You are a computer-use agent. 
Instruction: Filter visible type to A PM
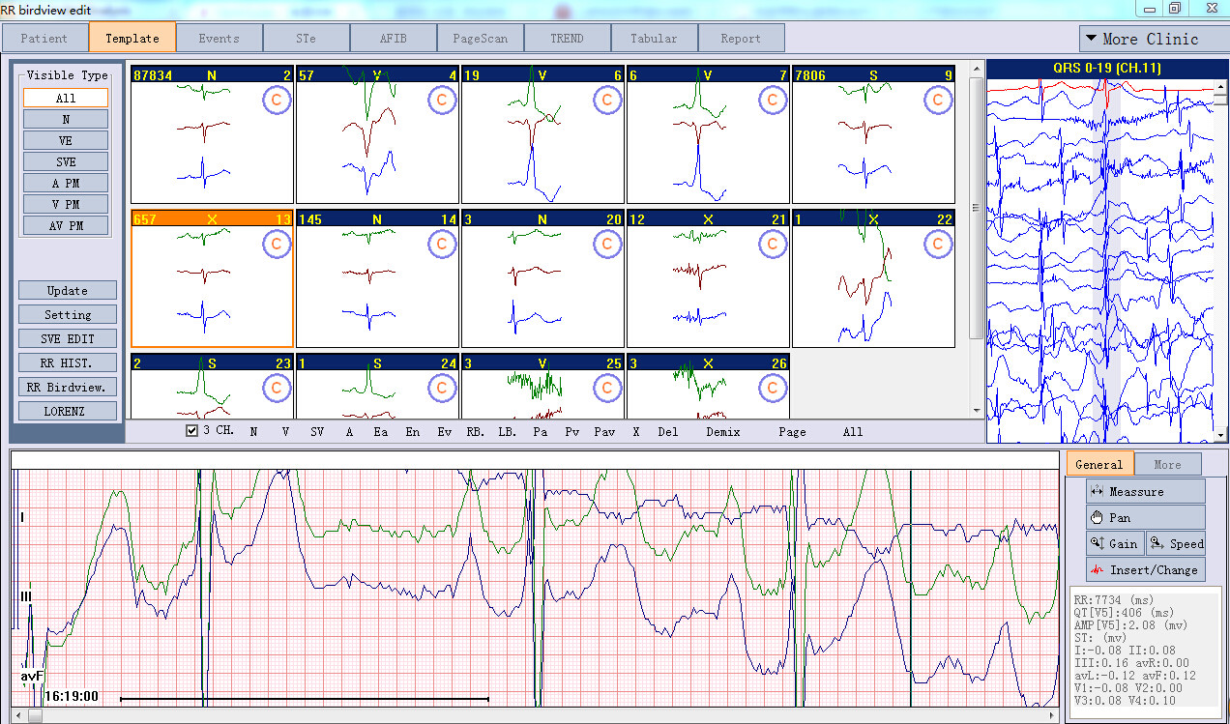[66, 183]
